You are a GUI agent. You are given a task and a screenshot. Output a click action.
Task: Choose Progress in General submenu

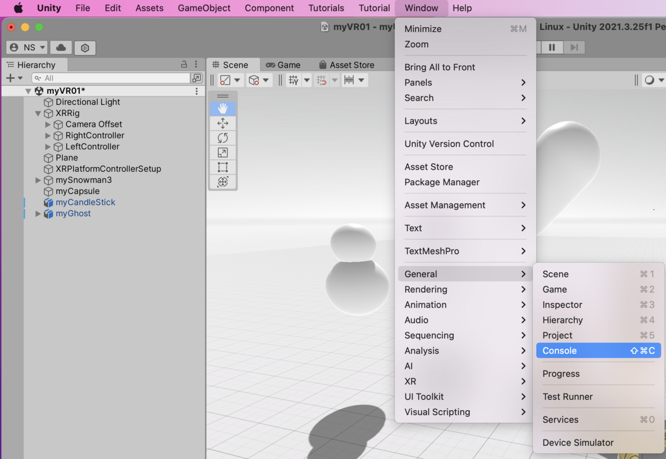[x=598, y=374]
